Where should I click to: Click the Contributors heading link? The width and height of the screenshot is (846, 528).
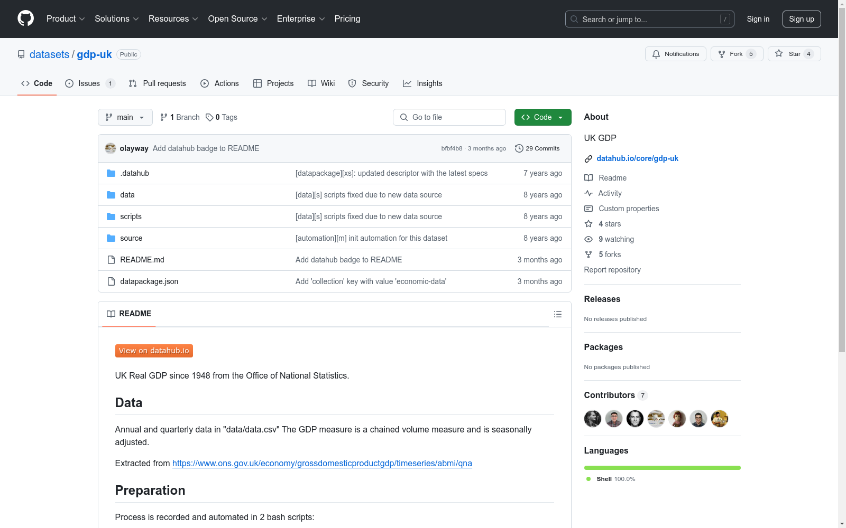pyautogui.click(x=610, y=395)
